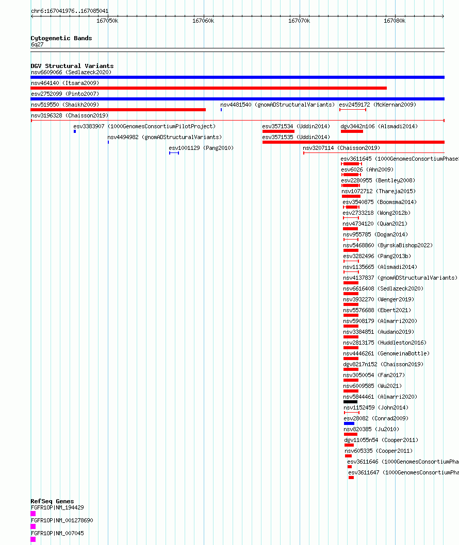Click the nsv6609066 (Sedlazeck2020) variant label
This screenshot has height=545, width=459.
click(x=71, y=72)
